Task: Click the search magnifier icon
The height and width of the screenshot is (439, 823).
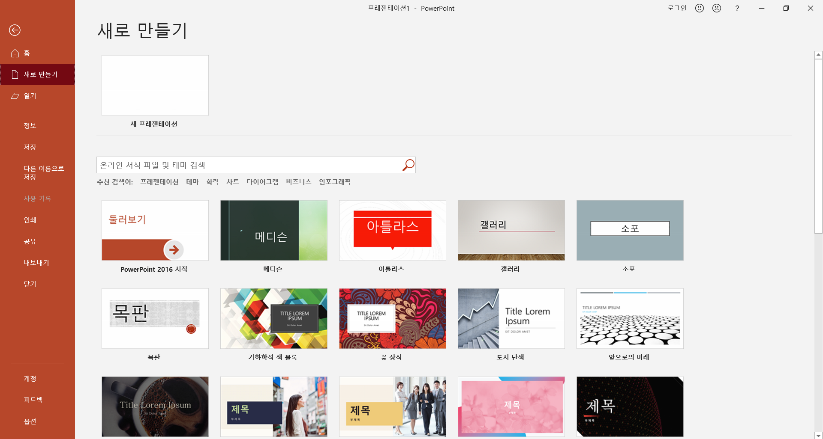Action: [x=408, y=165]
